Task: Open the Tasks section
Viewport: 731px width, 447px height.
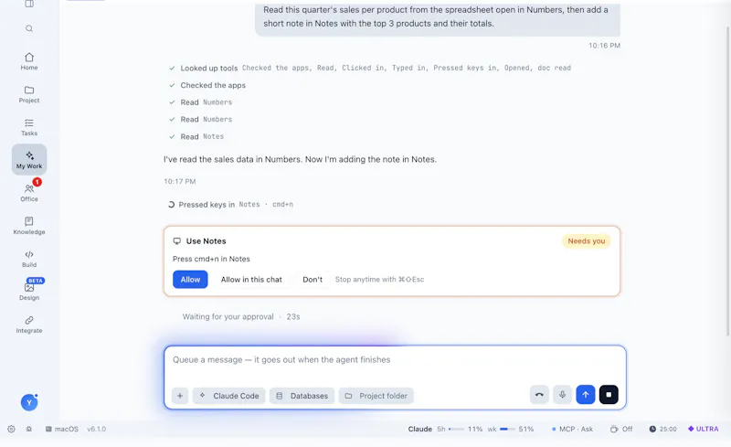Action: (x=29, y=127)
